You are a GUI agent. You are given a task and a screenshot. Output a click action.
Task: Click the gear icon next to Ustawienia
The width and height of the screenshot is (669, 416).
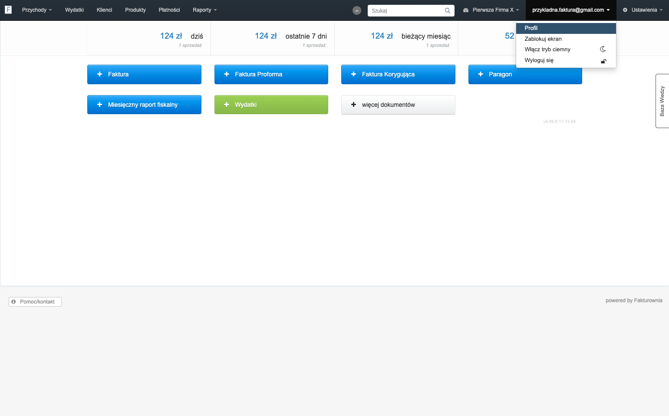(x=625, y=10)
